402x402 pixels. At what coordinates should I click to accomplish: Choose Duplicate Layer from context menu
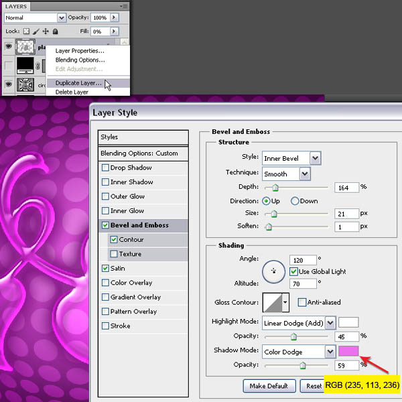tap(78, 83)
